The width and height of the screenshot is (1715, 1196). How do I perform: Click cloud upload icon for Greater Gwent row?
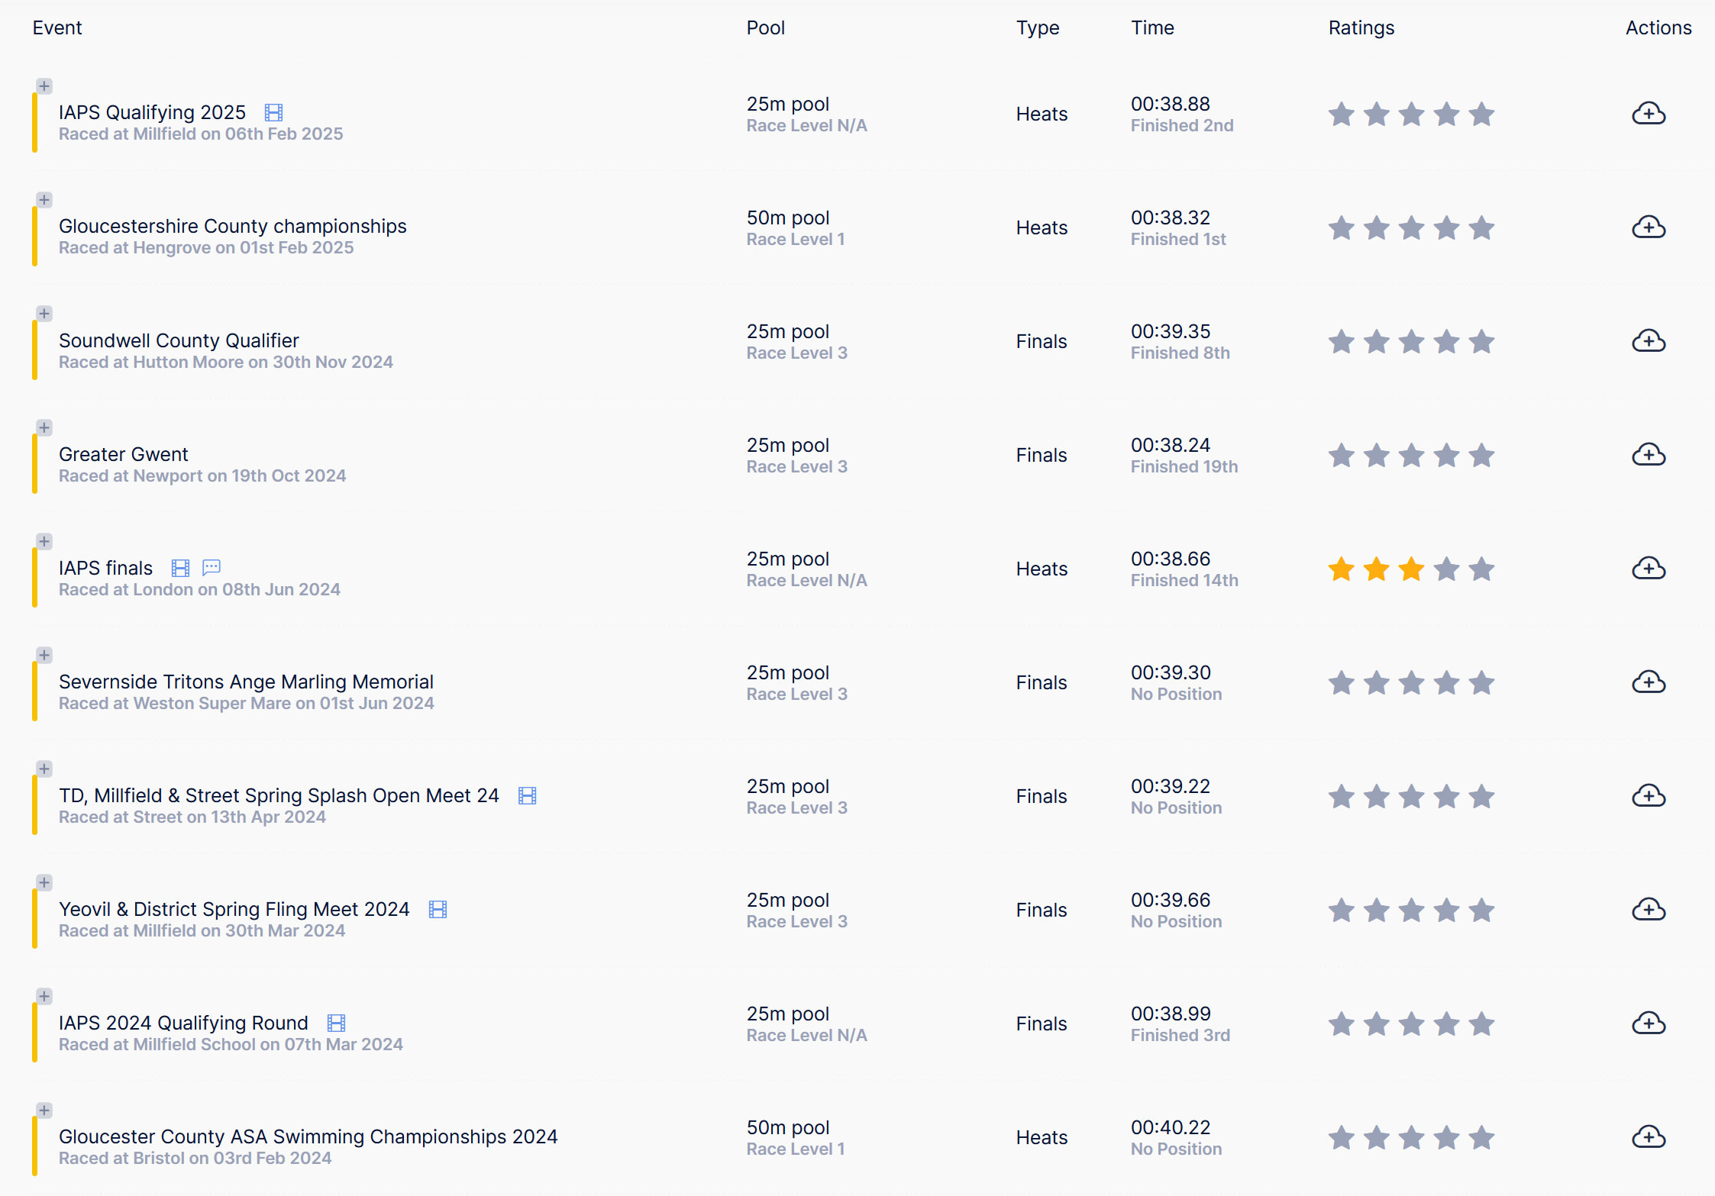[x=1649, y=455]
